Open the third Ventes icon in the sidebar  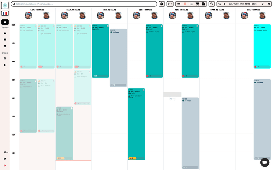point(5,46)
